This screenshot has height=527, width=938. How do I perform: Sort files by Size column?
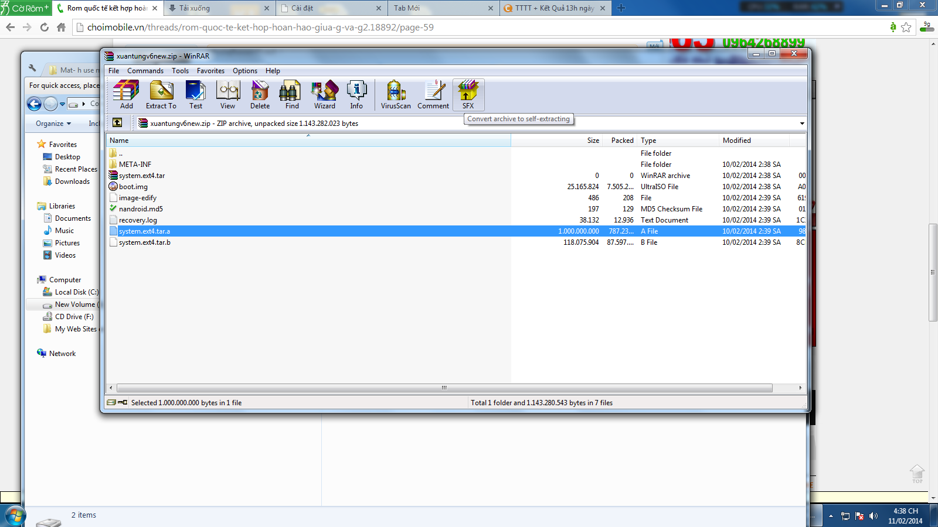click(556, 141)
